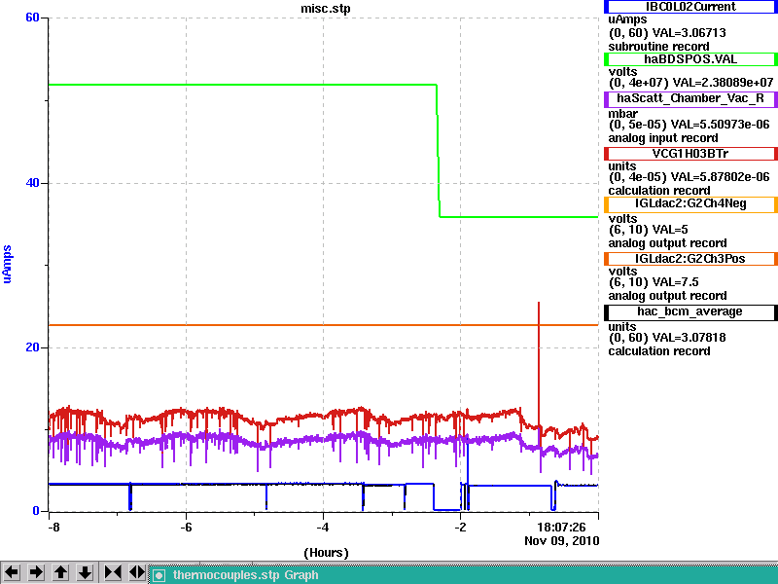
Task: Click the green haBDSPOS trace step drop
Action: 439,151
